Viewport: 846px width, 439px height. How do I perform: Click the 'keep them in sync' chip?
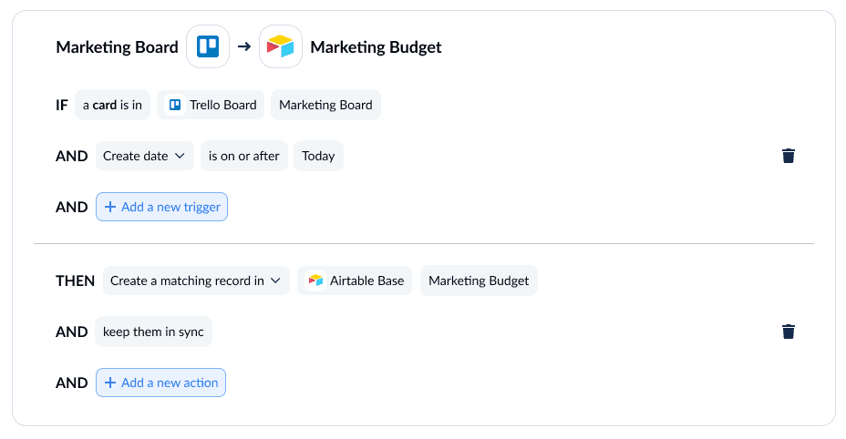(x=154, y=332)
